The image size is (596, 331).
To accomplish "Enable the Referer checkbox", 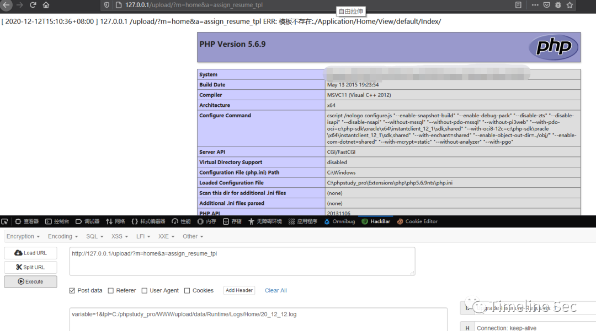I will tap(111, 291).
